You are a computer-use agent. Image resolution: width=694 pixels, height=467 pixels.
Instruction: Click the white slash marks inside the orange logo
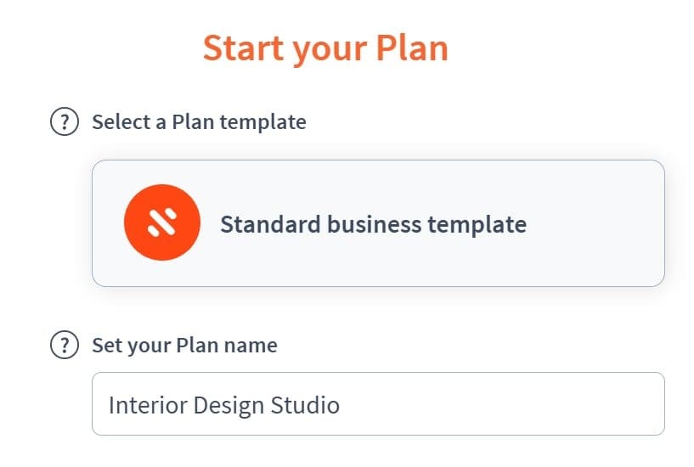[162, 222]
